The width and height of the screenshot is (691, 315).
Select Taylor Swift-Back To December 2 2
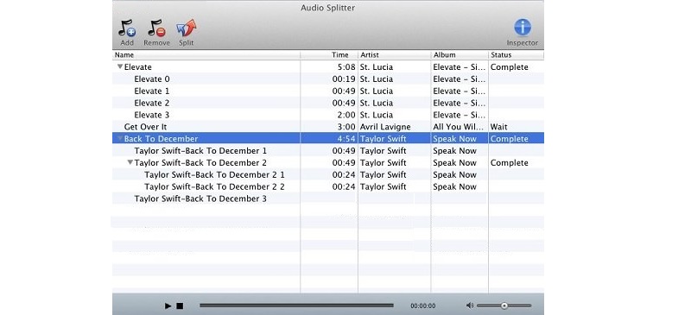[328, 186]
